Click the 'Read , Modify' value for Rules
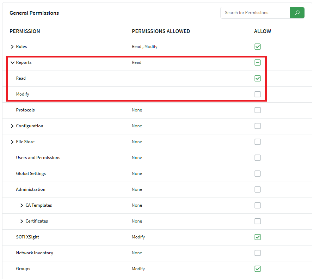The height and width of the screenshot is (279, 314). (144, 47)
